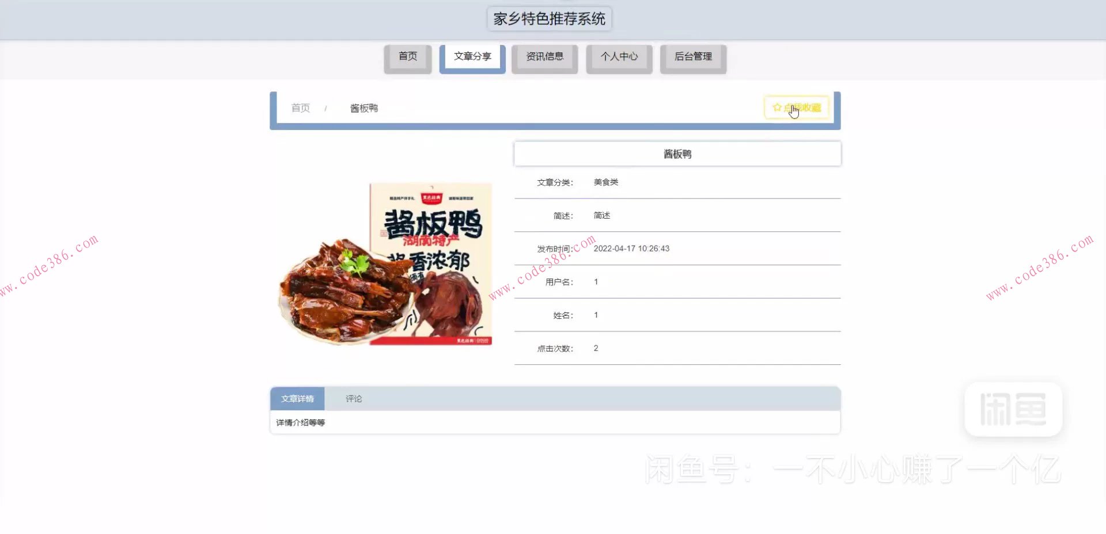1106x534 pixels.
Task: Click the 美食类 article category value
Action: [x=605, y=182]
